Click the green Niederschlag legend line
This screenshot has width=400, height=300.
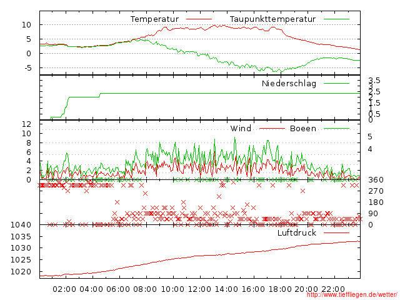pos(336,83)
